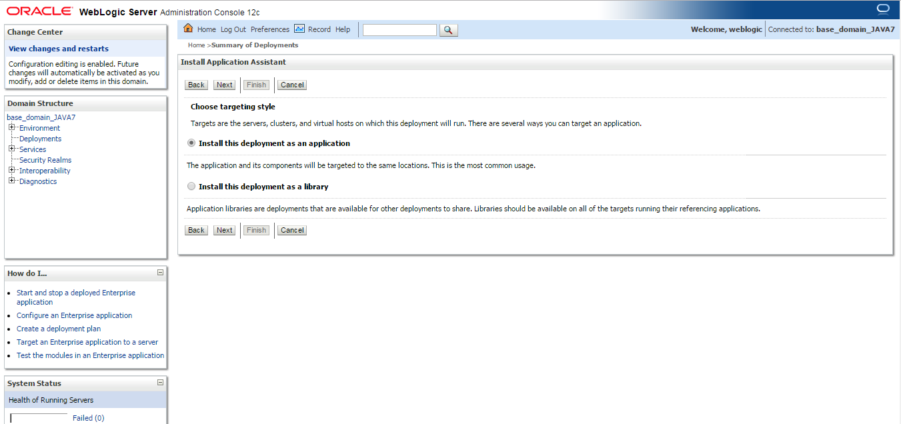Click the Record monitor icon
The width and height of the screenshot is (901, 424).
[299, 29]
